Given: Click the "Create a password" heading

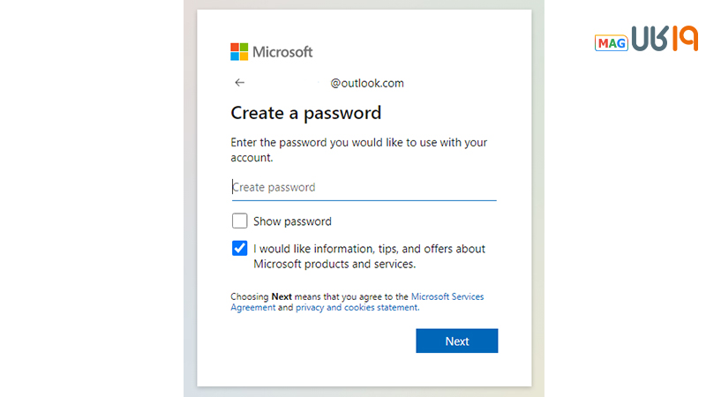Looking at the screenshot, I should (x=305, y=113).
